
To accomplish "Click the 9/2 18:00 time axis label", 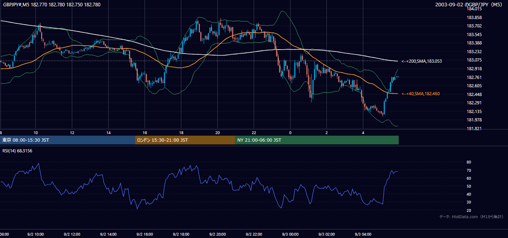I will point(181,234).
